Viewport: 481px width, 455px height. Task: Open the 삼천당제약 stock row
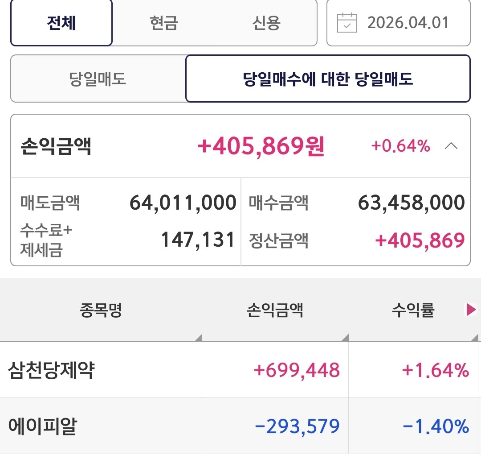pos(52,370)
